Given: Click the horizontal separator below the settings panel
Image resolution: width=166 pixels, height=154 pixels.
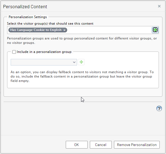Looking at the screenshot, I should (x=82, y=102).
